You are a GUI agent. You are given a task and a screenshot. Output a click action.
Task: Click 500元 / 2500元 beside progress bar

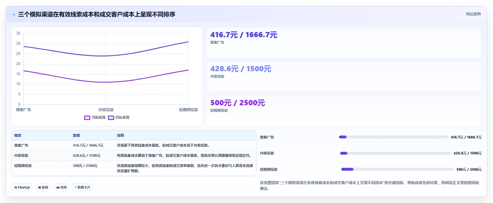click(x=469, y=170)
